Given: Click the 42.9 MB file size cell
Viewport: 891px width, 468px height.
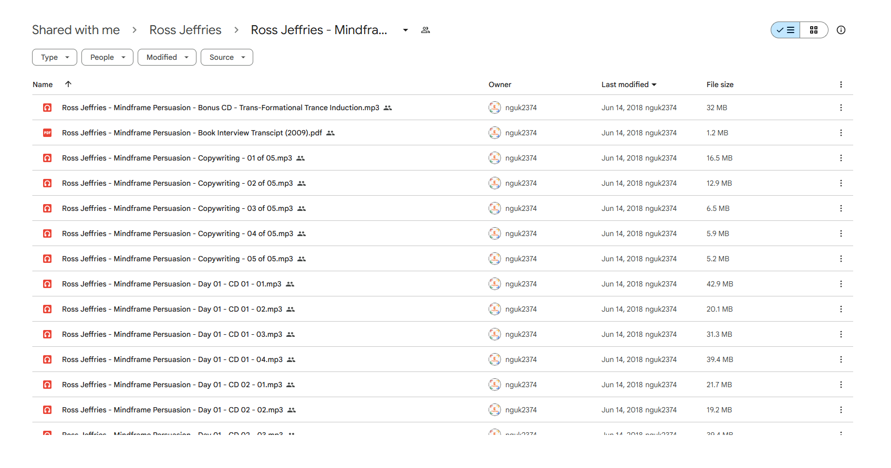Looking at the screenshot, I should coord(720,284).
